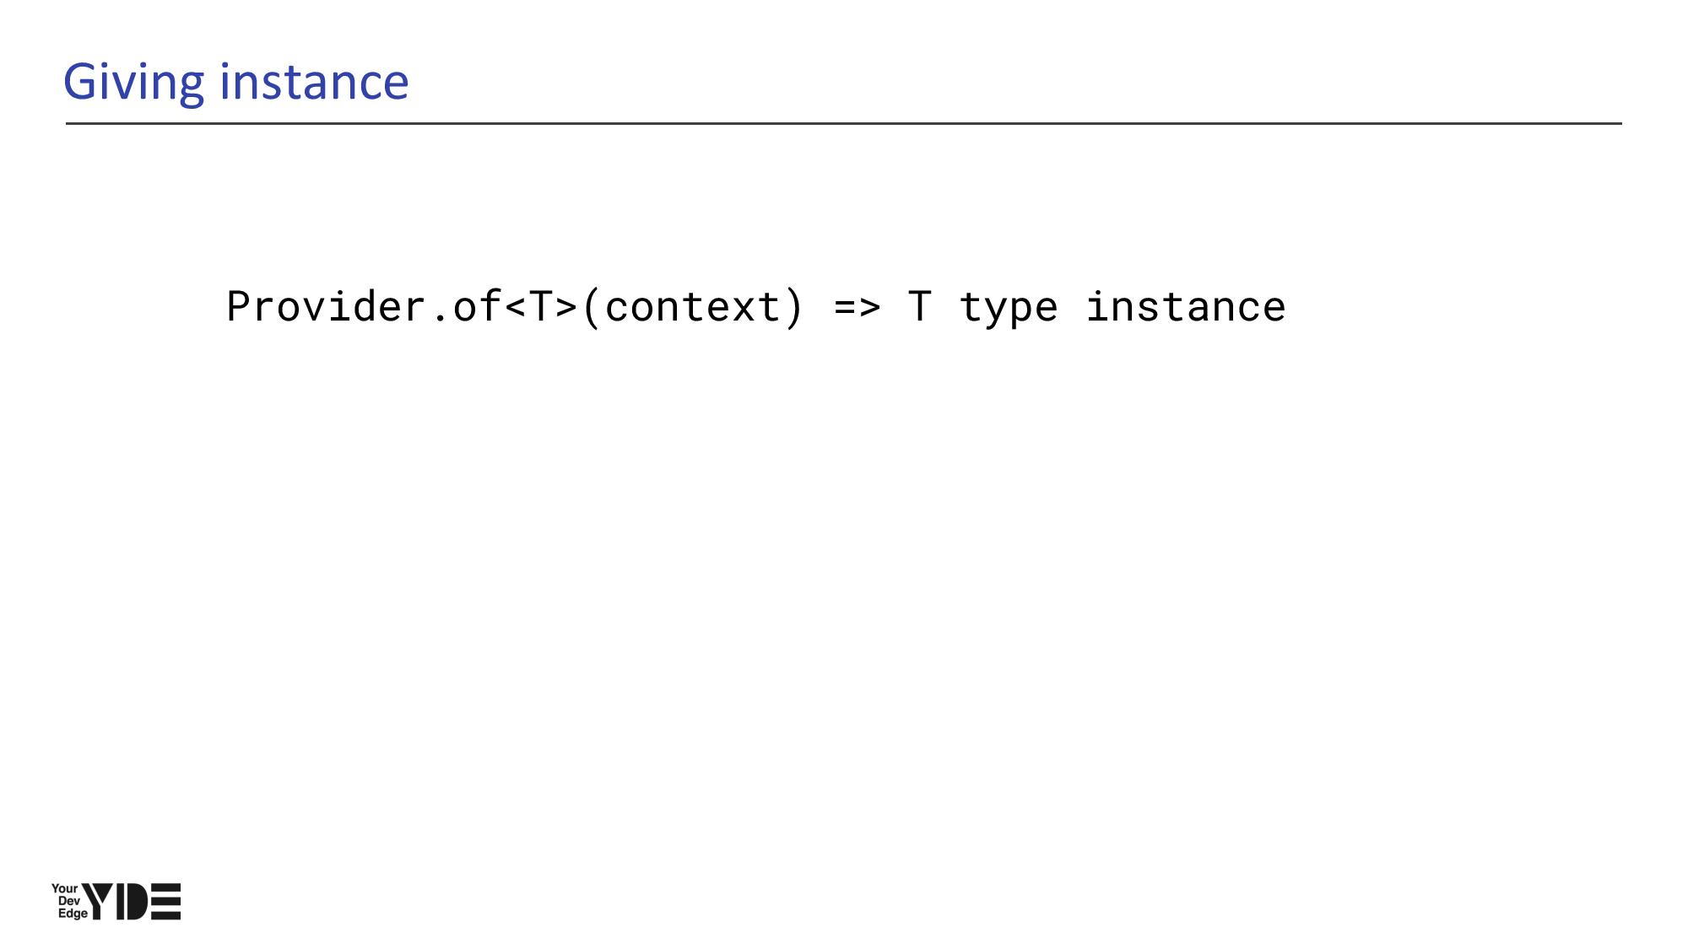The height and width of the screenshot is (949, 1688).
Task: Click the horizontal divider line under the title
Action: tap(844, 123)
